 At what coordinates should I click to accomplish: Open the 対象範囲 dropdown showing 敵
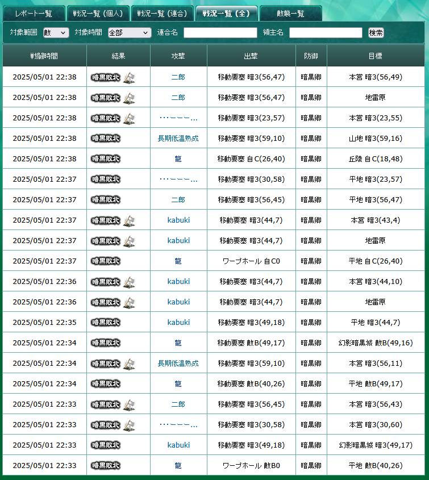pyautogui.click(x=56, y=32)
